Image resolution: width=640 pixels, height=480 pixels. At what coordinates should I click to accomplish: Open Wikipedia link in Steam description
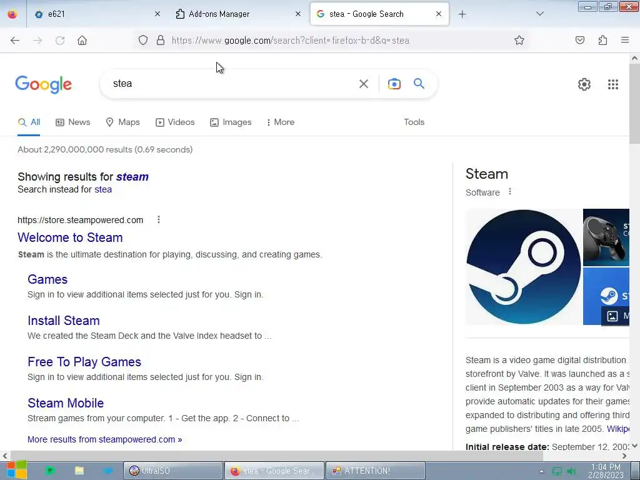coord(618,429)
